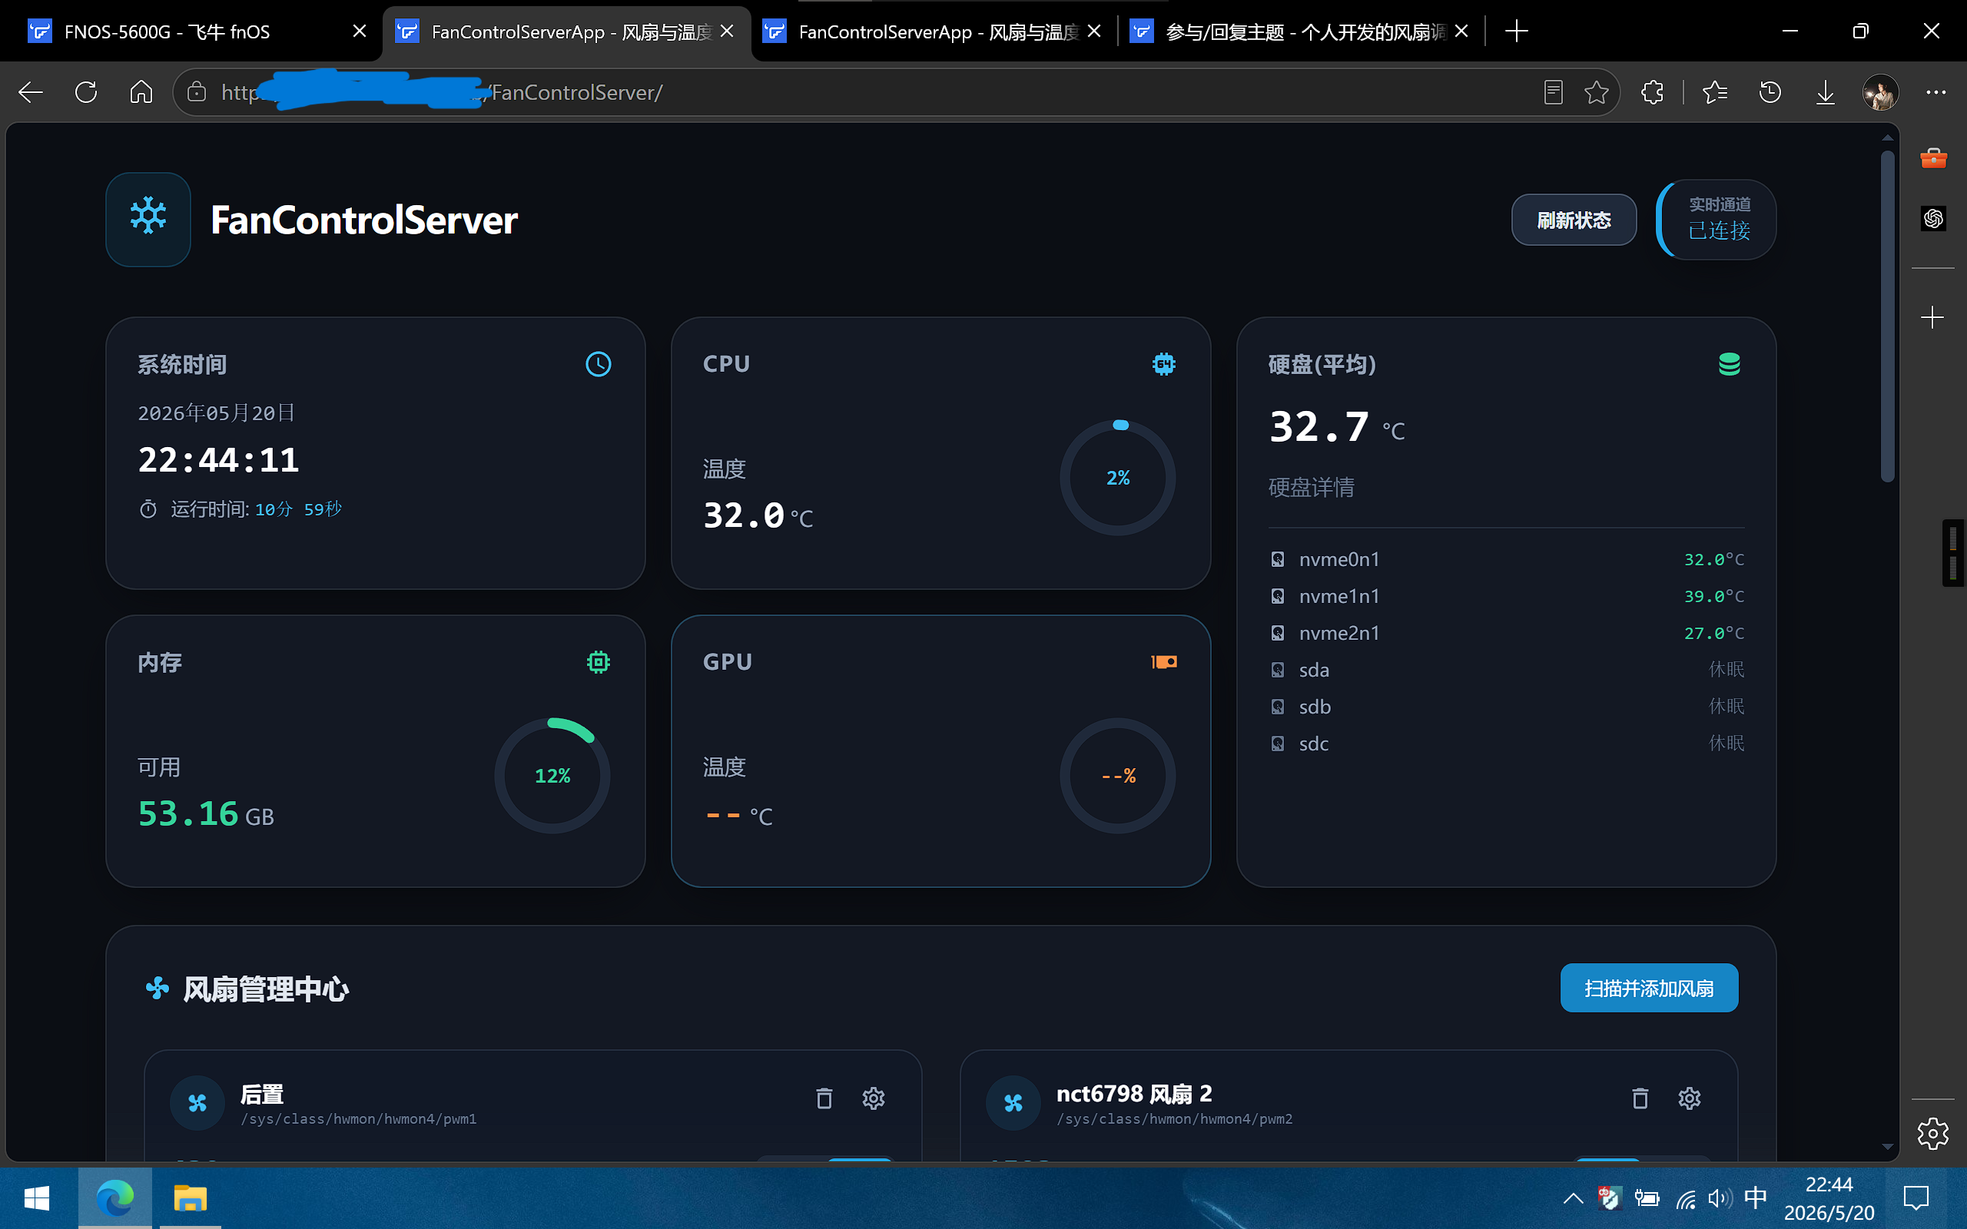Image resolution: width=1967 pixels, height=1229 pixels.
Task: Open sidebar settings gear icon
Action: (x=1933, y=1133)
